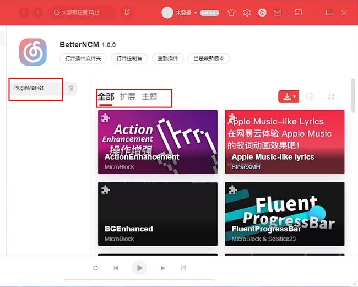Open settings gear in title bar
The image size is (358, 287).
tap(247, 13)
